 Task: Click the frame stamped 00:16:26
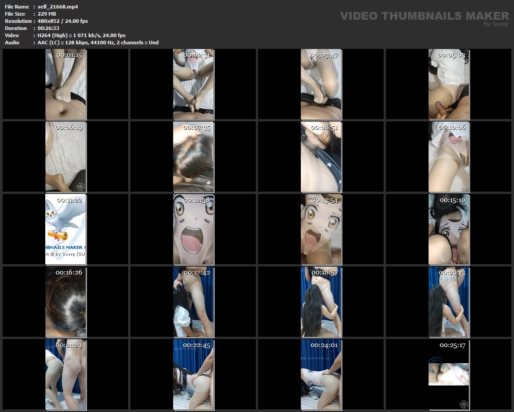[65, 302]
